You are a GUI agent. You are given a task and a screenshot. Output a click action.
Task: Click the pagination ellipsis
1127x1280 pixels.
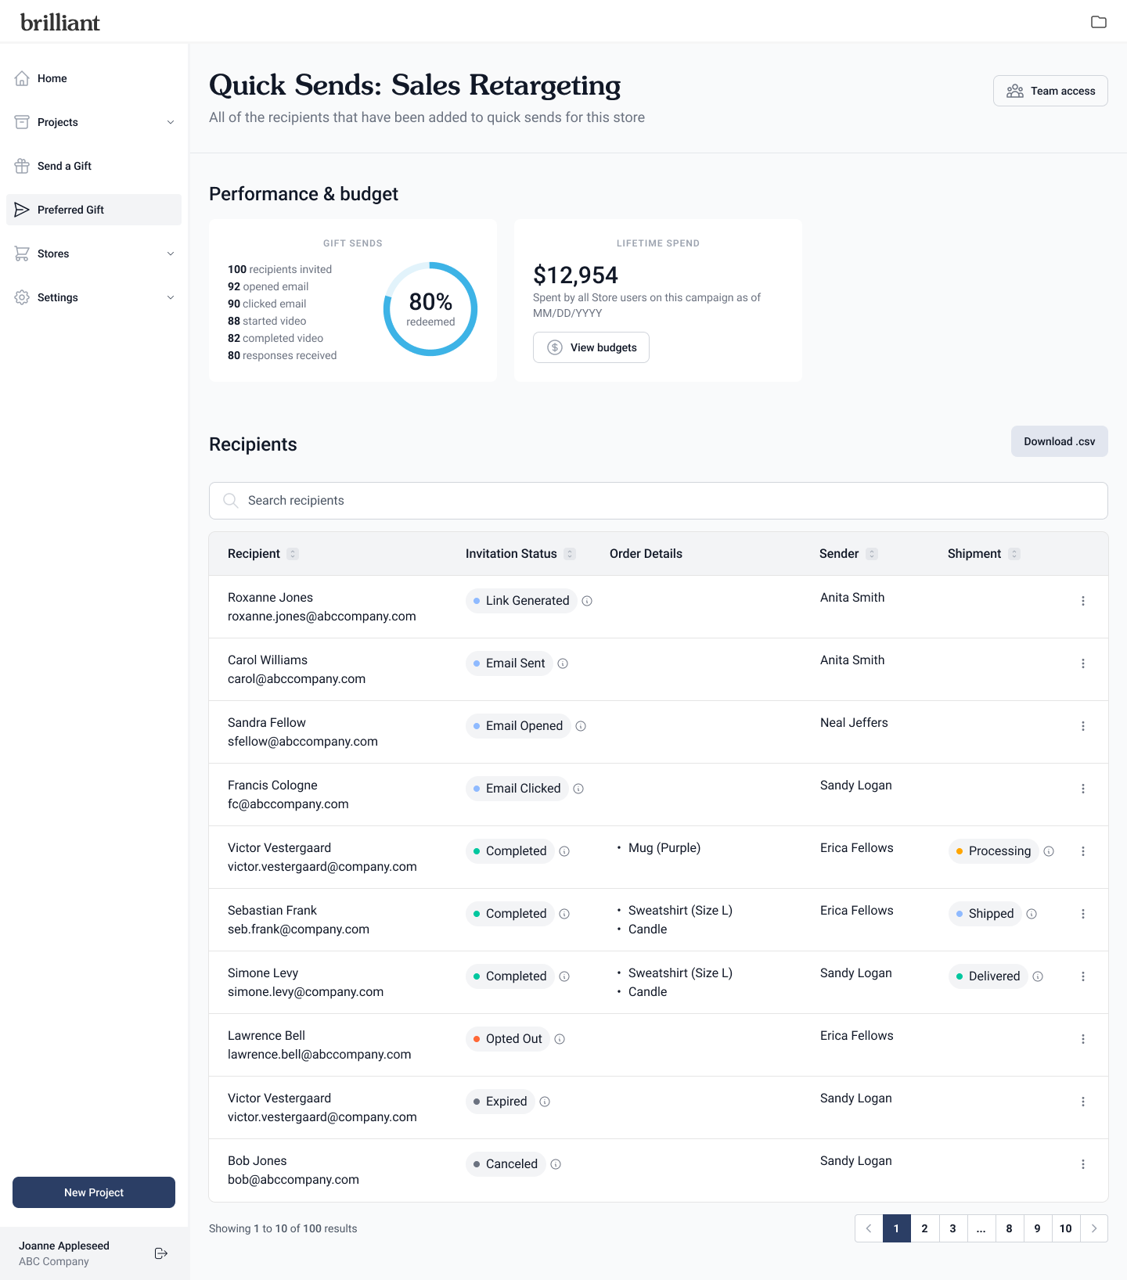click(x=981, y=1228)
